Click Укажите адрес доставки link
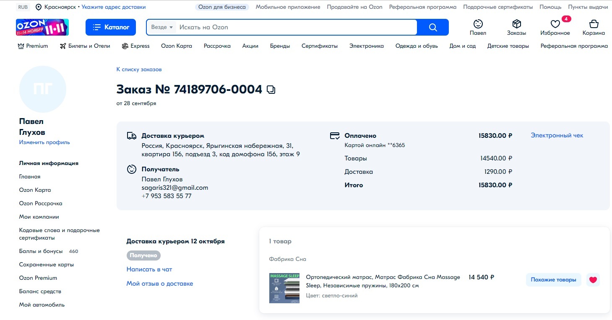Screen dimensions: 612x320 point(114,7)
